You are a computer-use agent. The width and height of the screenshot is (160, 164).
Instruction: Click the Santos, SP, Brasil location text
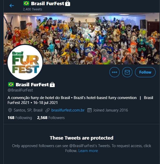[28, 110]
